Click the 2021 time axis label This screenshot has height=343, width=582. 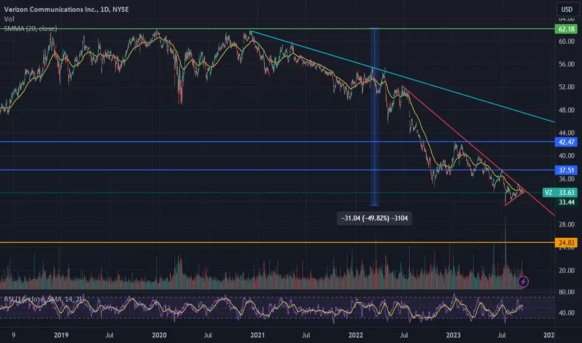point(258,336)
